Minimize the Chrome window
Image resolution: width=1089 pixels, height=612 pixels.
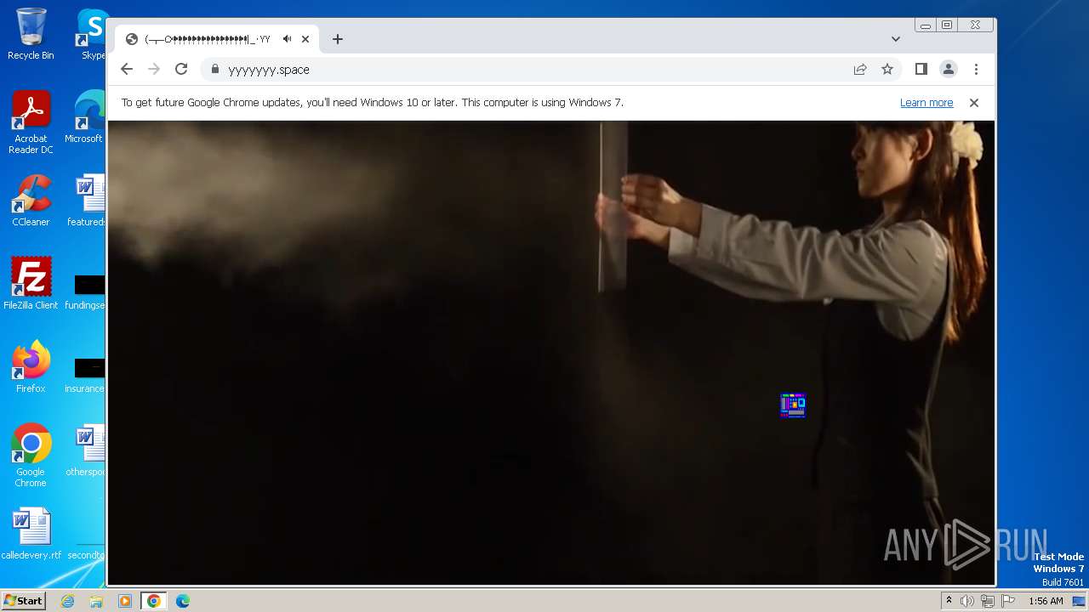pyautogui.click(x=926, y=25)
